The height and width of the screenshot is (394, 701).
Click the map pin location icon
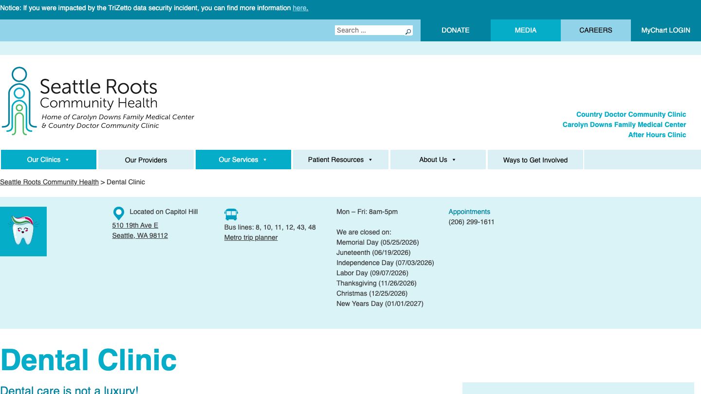click(x=118, y=213)
